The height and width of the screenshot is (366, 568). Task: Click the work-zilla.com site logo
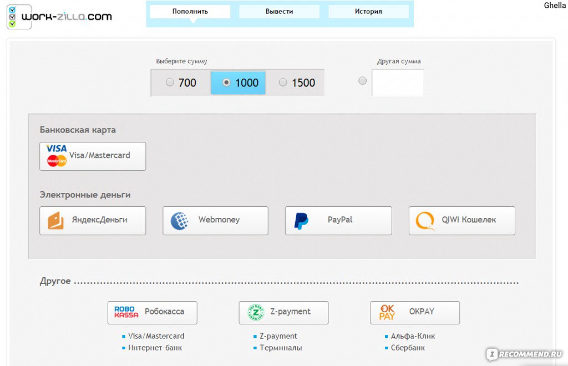[x=59, y=17]
